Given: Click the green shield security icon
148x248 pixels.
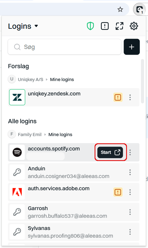Looking at the screenshot, I should (x=90, y=26).
